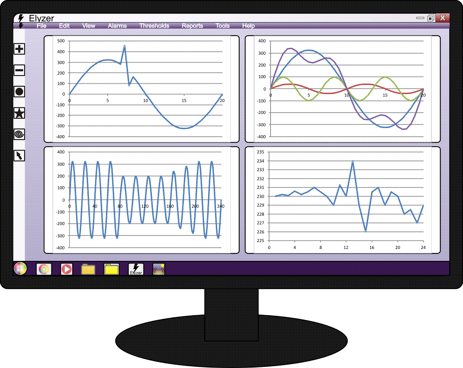Restore the window using the restore button
Screen dimensions: 463x368
pyautogui.click(x=431, y=18)
